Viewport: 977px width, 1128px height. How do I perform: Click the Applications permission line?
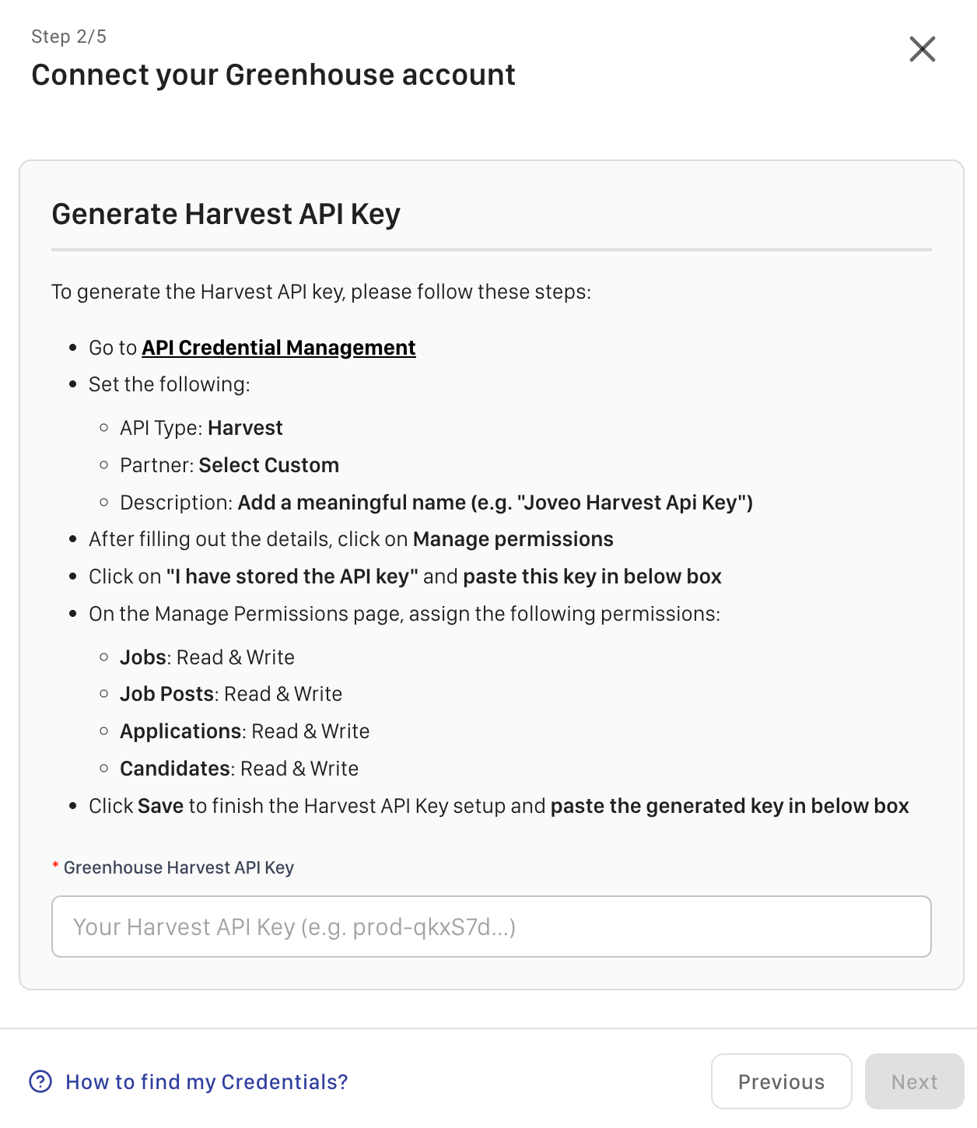(x=244, y=731)
